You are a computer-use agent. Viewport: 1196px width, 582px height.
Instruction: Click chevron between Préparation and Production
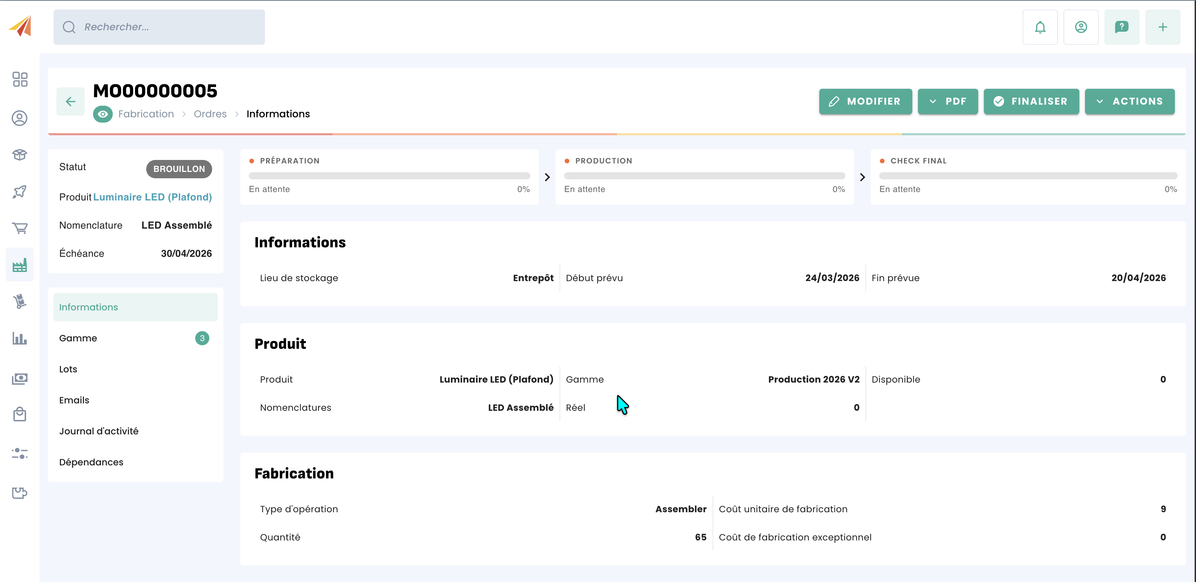click(547, 177)
